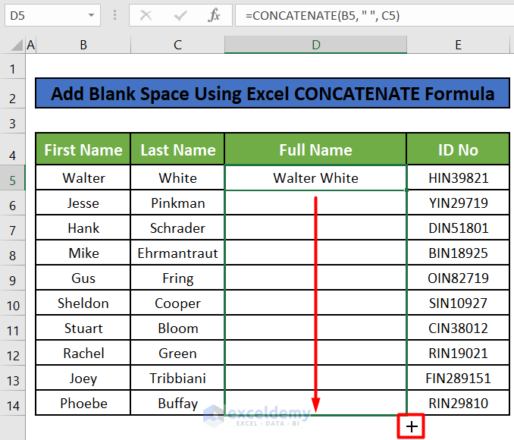Select the cell 'OIN82719'
Screen dimensions: 514x440
click(x=458, y=278)
